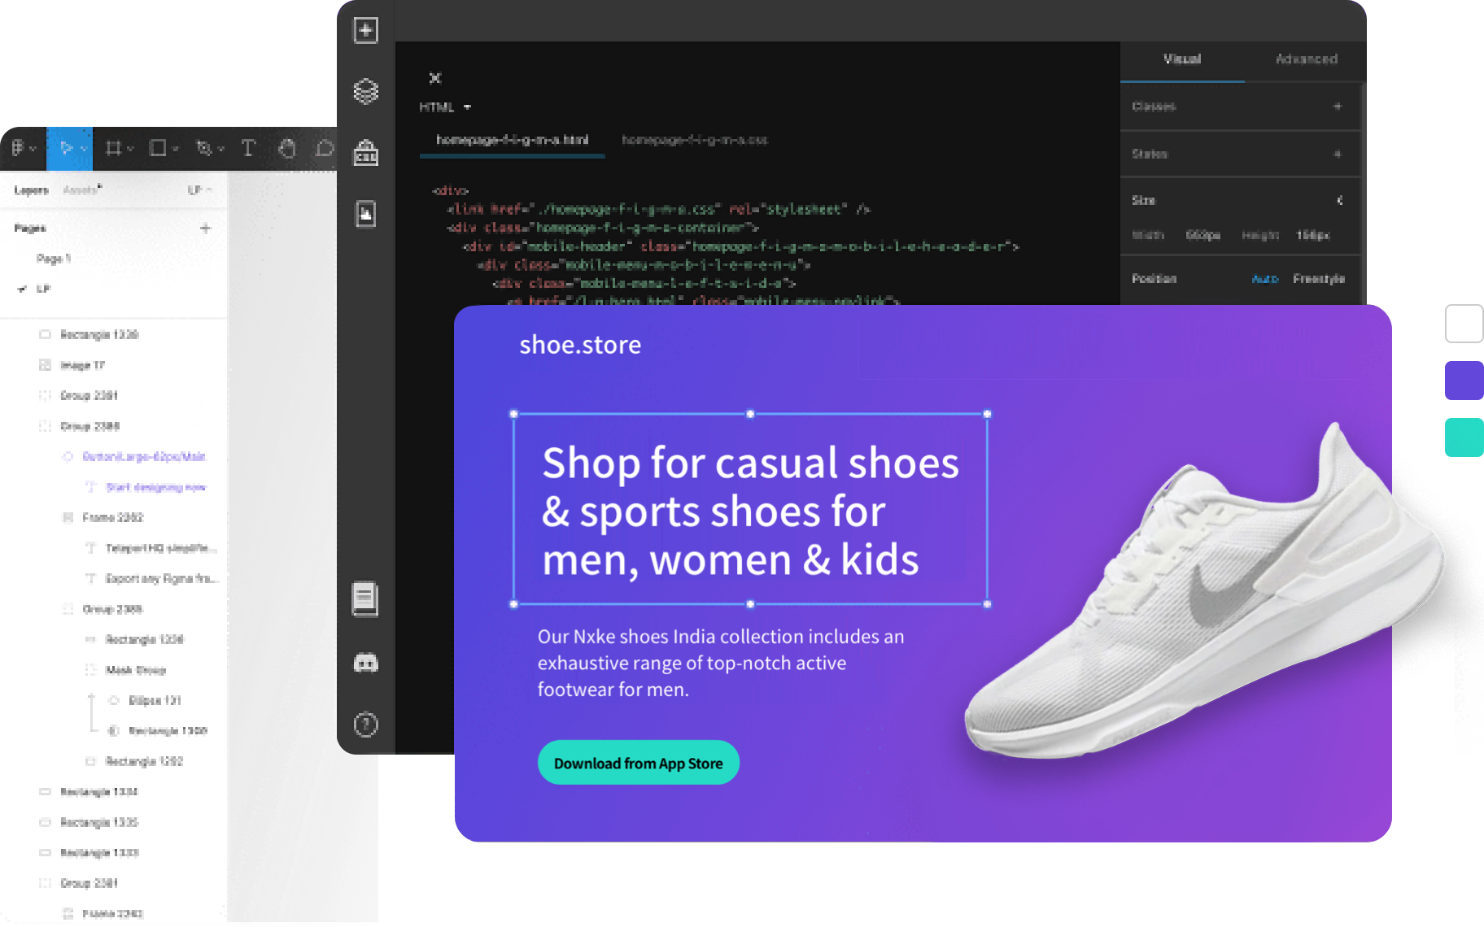The height and width of the screenshot is (927, 1484).
Task: Set Position to Auto
Action: click(1264, 279)
